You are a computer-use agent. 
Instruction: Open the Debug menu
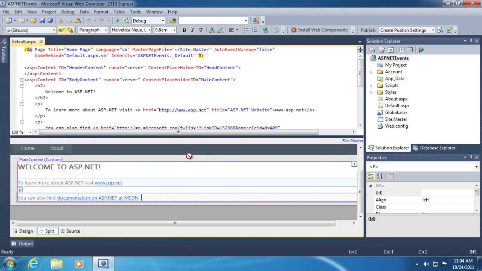(68, 12)
